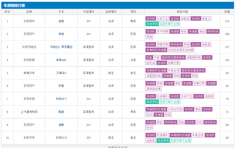Open the 艾瑞泽5 car series link
The image size is (236, 148).
[x=61, y=73]
